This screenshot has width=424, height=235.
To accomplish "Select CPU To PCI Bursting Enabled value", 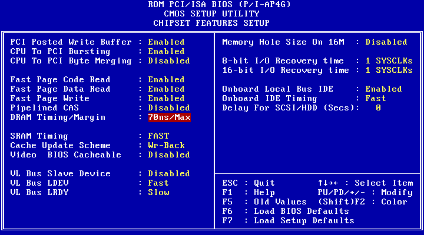I will click(x=166, y=52).
